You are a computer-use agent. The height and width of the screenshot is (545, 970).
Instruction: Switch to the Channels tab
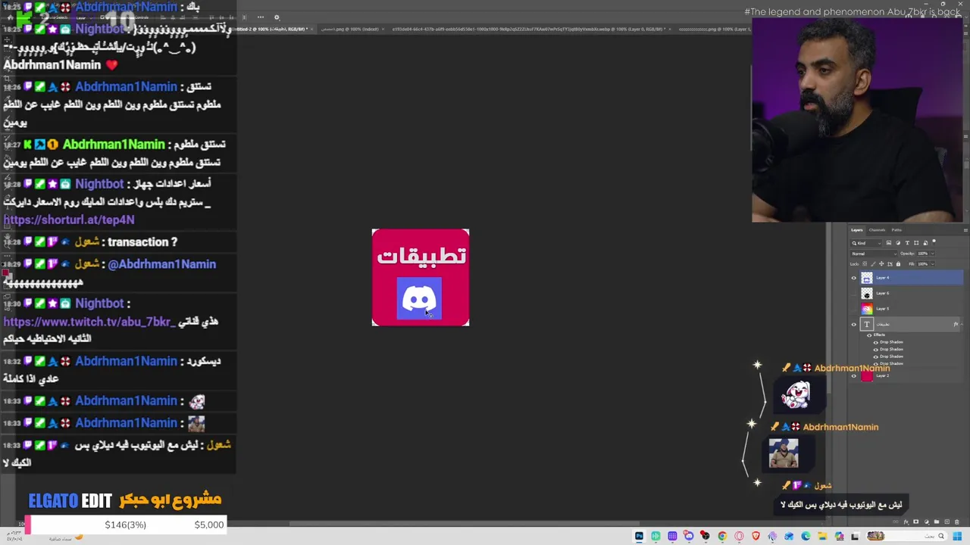877,230
